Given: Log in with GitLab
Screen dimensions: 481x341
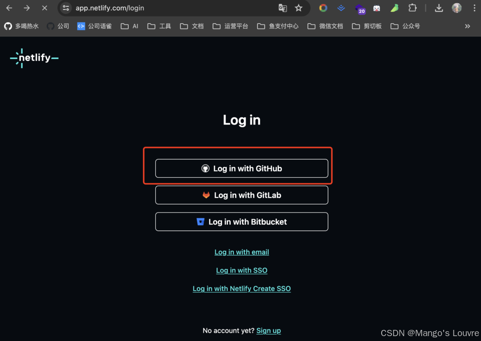Looking at the screenshot, I should (x=241, y=195).
